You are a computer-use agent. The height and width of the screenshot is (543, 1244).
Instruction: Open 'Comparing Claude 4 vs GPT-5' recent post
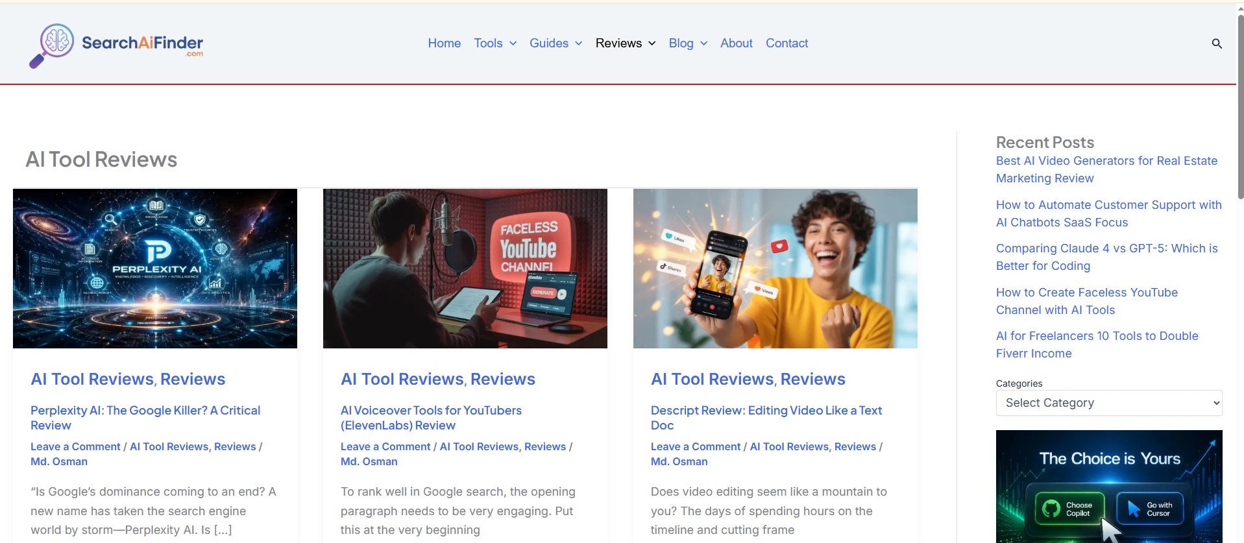(1107, 257)
